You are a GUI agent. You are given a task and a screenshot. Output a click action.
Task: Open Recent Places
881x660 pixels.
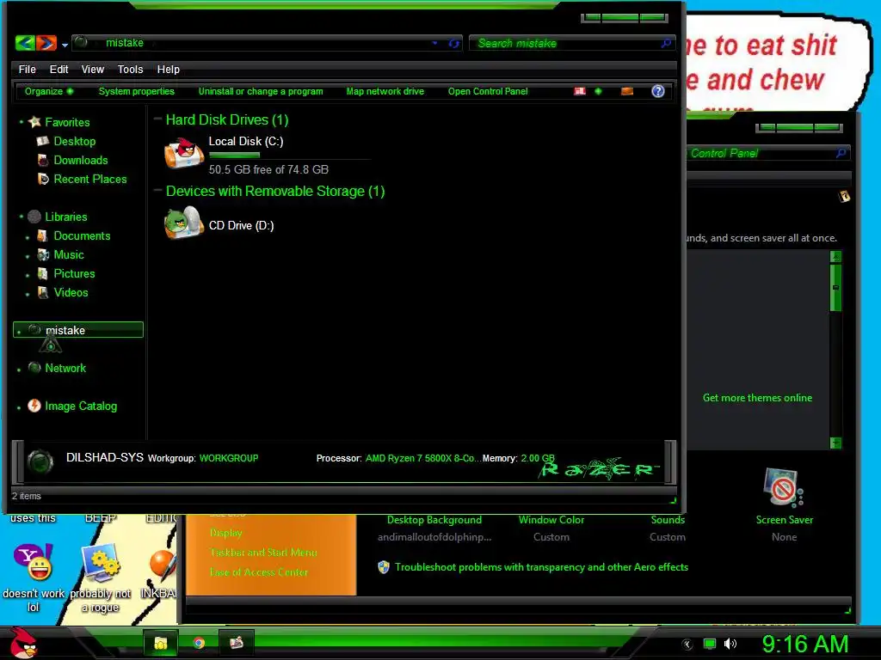(89, 179)
